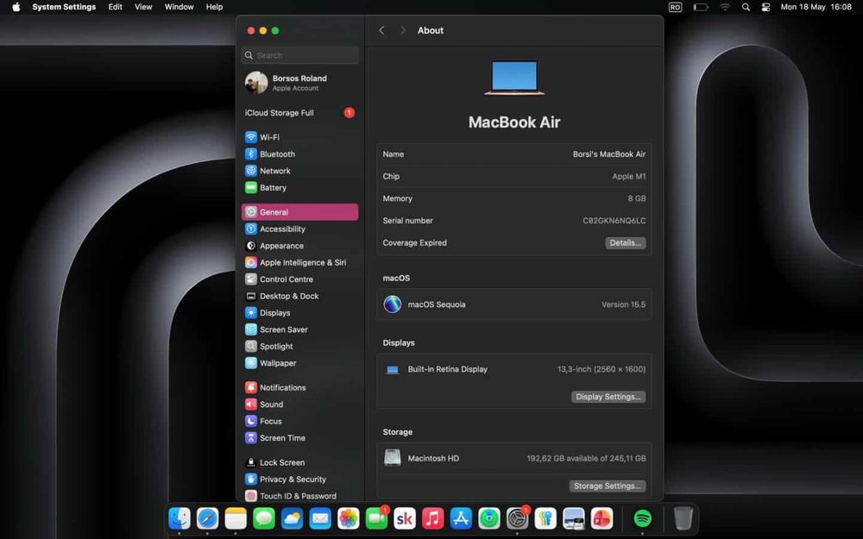Open the Edit menu
The width and height of the screenshot is (863, 539).
point(115,7)
